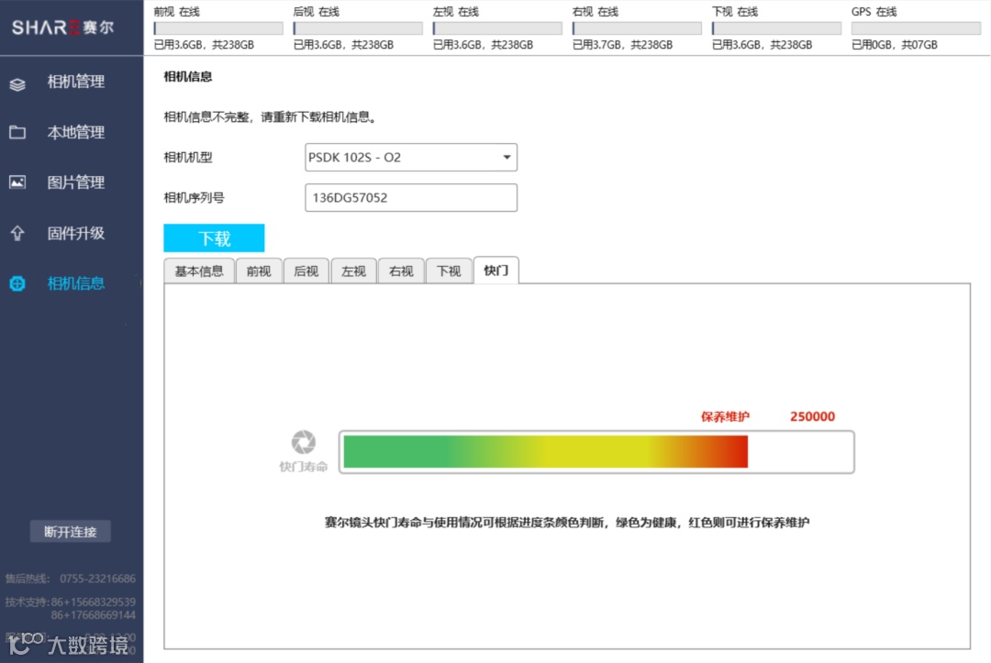Click the 断开连接 button
991x663 pixels.
(x=70, y=532)
